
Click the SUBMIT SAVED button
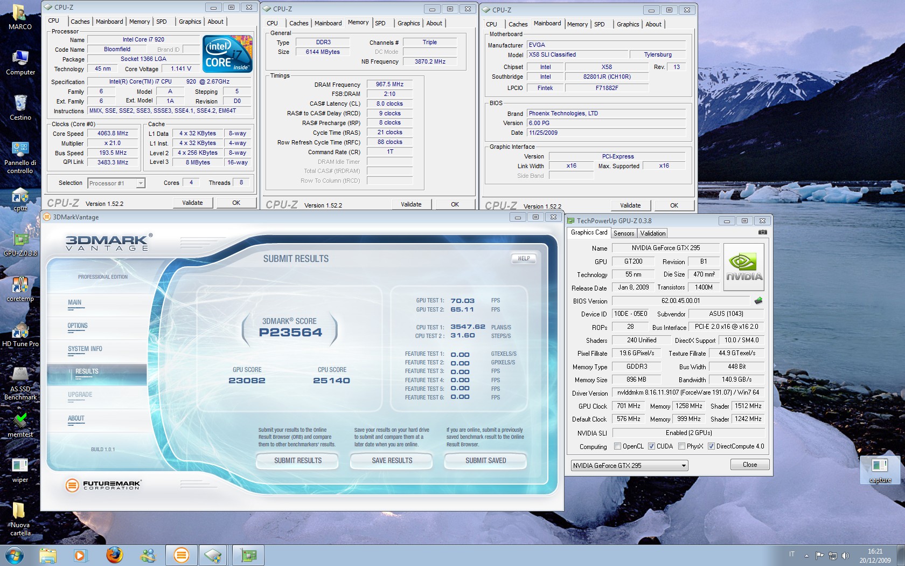(x=485, y=461)
